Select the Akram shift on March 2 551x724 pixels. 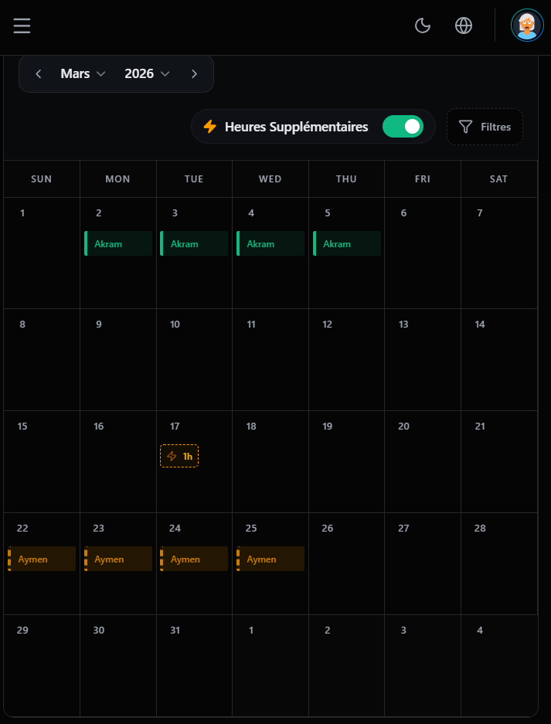(x=117, y=243)
